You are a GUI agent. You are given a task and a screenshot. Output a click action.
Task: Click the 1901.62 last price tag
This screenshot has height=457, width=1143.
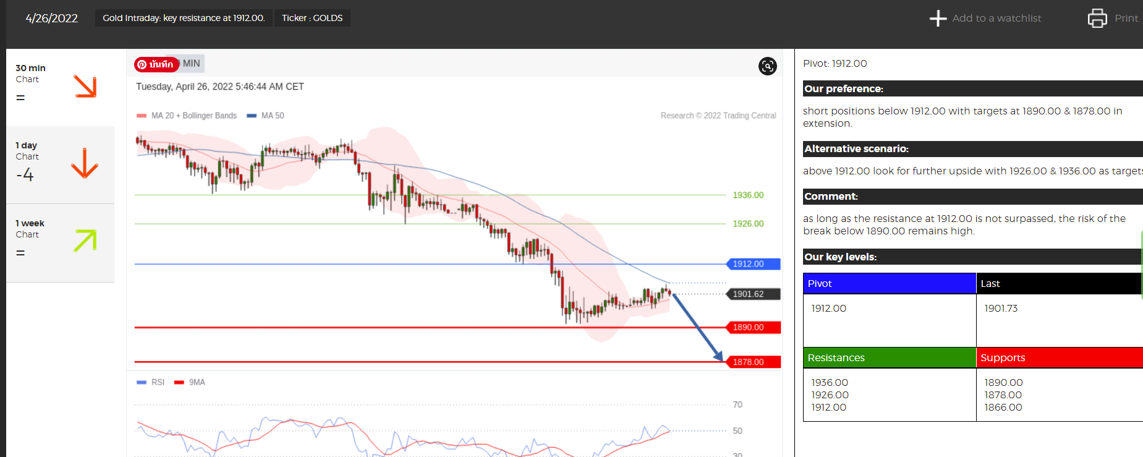[x=752, y=294]
